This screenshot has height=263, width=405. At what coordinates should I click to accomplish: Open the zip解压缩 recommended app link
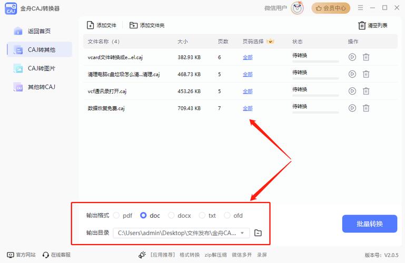(x=216, y=255)
